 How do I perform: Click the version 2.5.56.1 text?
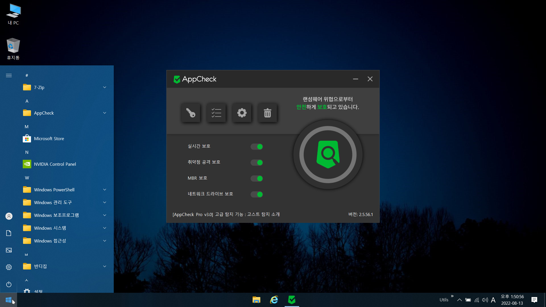(361, 214)
